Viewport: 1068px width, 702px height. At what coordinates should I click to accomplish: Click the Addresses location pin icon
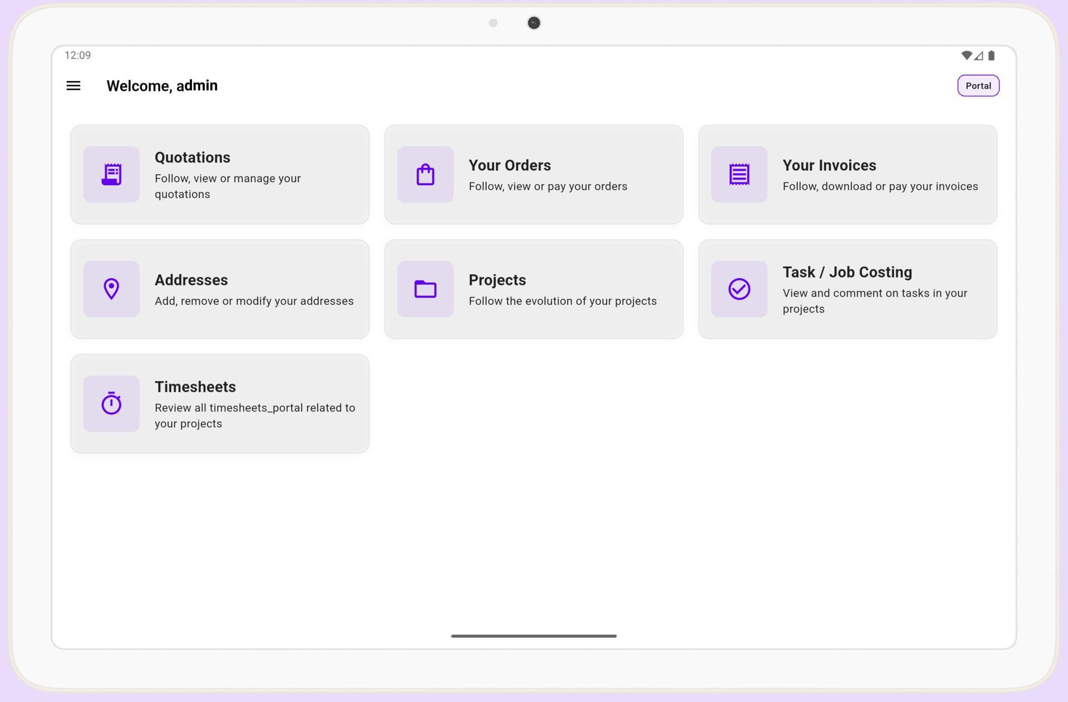point(111,289)
